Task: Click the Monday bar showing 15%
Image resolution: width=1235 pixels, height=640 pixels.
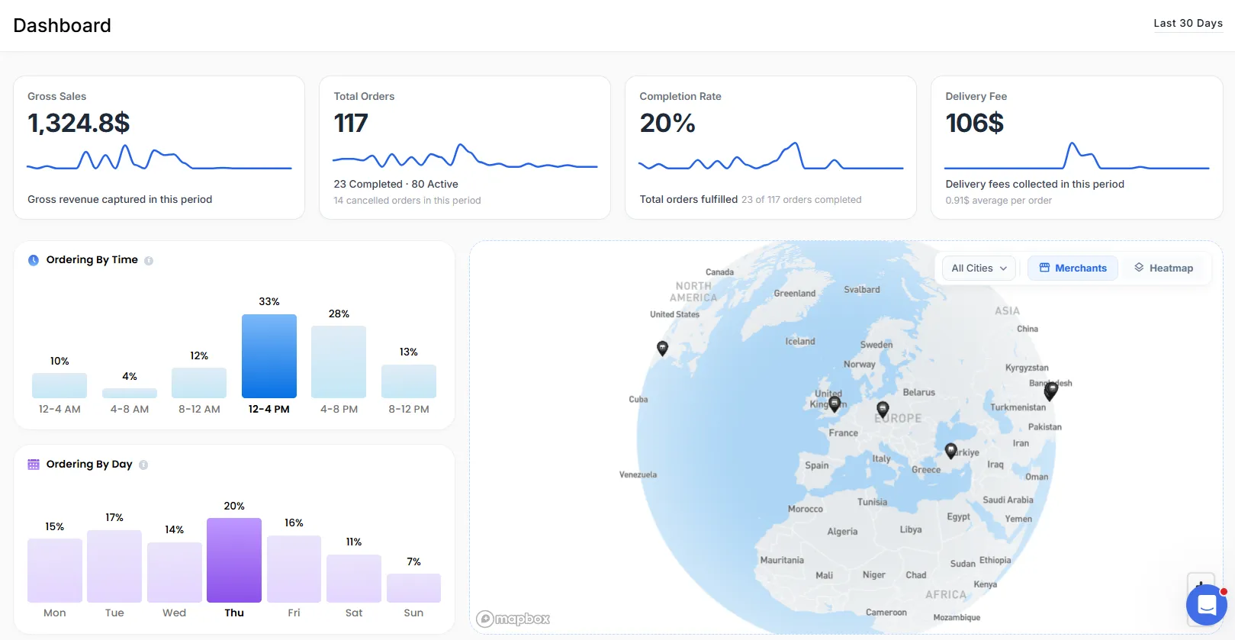Action: [x=55, y=571]
